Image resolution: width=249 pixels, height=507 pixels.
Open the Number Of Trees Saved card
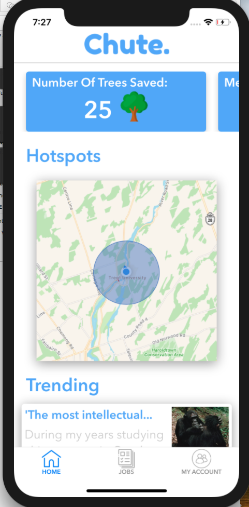(116, 101)
